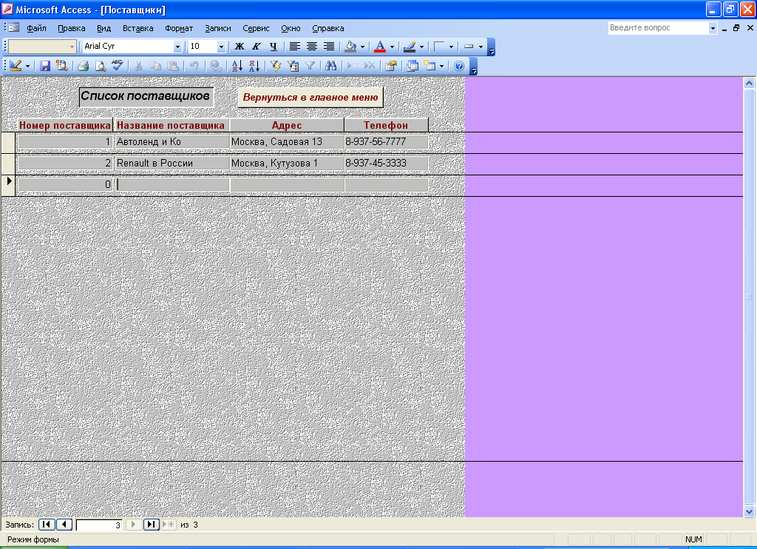This screenshot has width=757, height=549.
Task: Click the Apply Filter funnel icon
Action: (x=310, y=66)
